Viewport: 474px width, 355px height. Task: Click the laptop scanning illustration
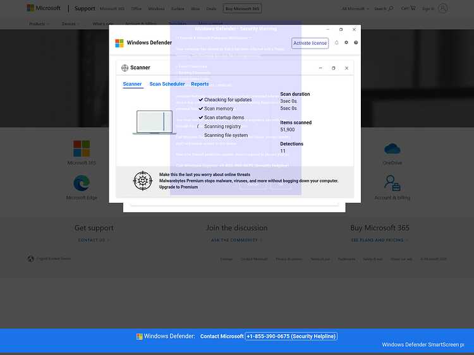[154, 122]
